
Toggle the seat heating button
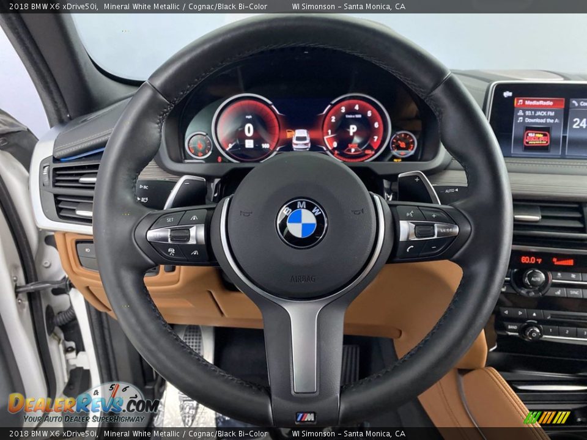[x=557, y=292]
